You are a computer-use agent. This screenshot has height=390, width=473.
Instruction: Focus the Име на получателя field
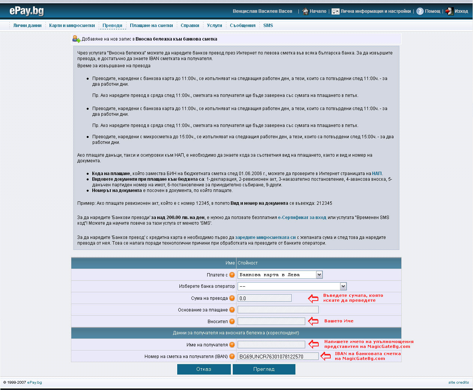tap(271, 345)
